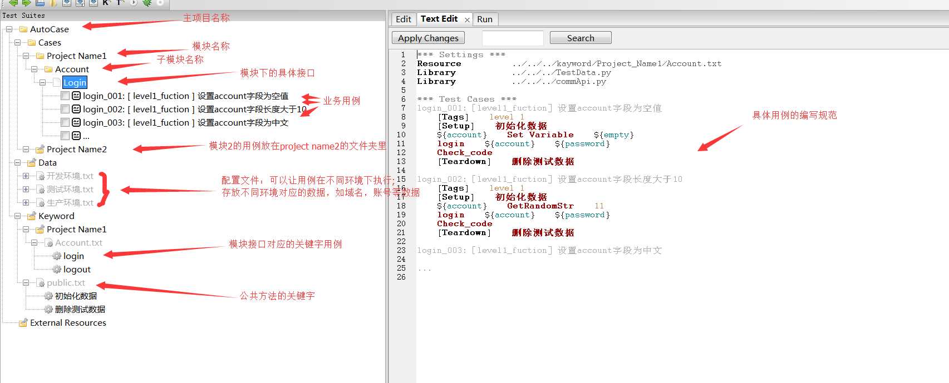Click the robot icon of login_002 test
The width and height of the screenshot is (949, 383).
coord(76,109)
